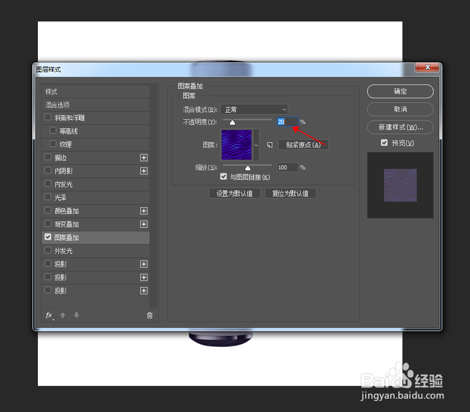Click the 缩放 value field showing 100
Screen dimensions: 470x412
287,167
